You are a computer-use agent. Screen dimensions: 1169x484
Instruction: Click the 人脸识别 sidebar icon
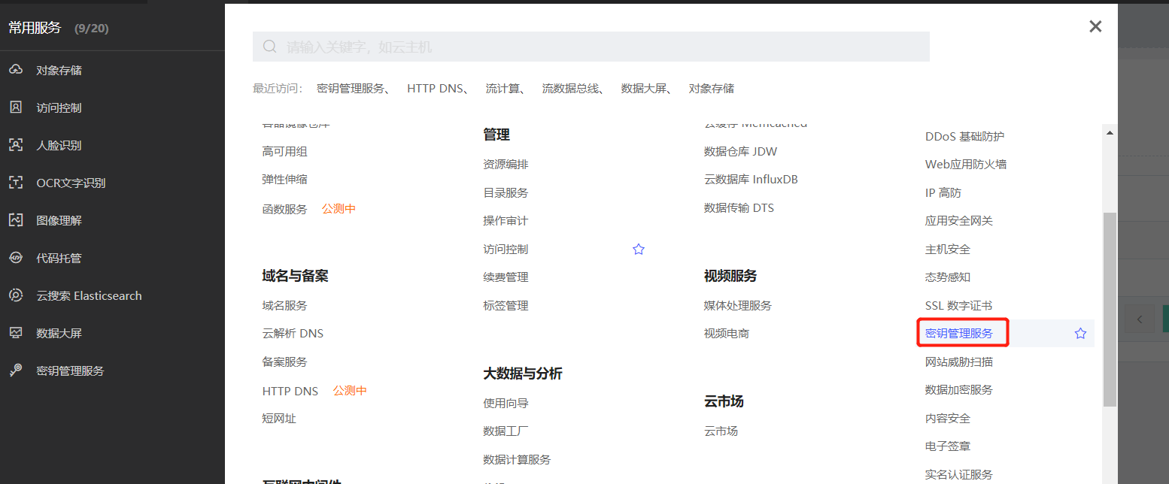(56, 144)
